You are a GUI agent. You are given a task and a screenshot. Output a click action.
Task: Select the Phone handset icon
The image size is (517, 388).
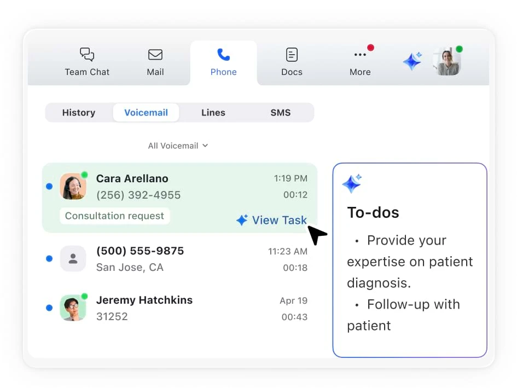(223, 55)
